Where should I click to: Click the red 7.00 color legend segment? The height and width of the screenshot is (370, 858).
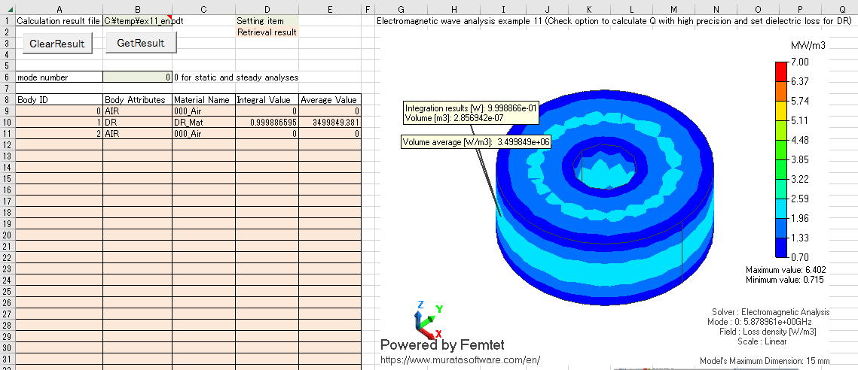[781, 72]
